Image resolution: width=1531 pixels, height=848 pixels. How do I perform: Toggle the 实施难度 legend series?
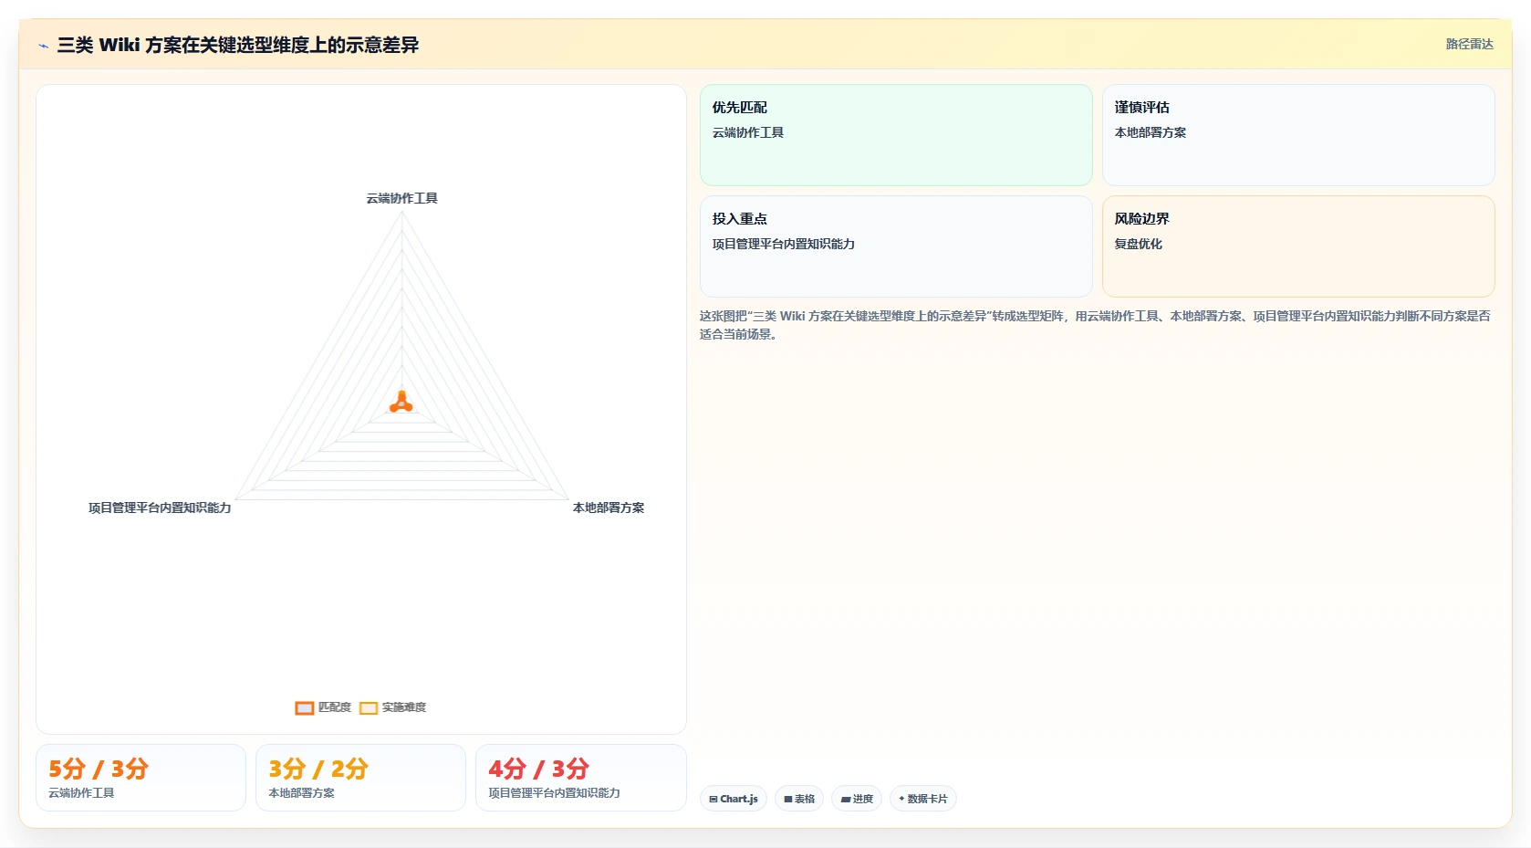392,707
